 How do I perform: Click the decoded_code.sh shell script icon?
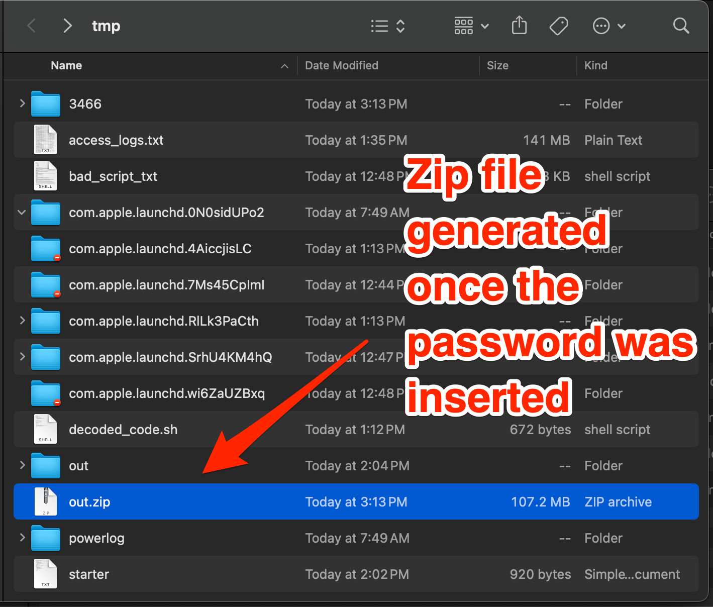tap(45, 429)
